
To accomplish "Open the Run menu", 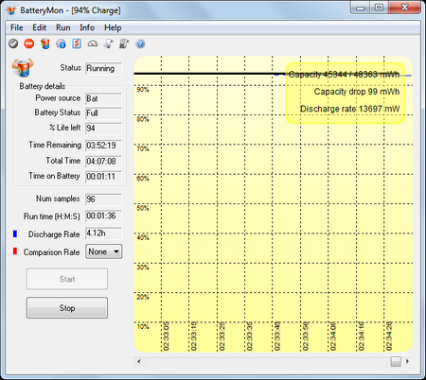I will [x=63, y=27].
